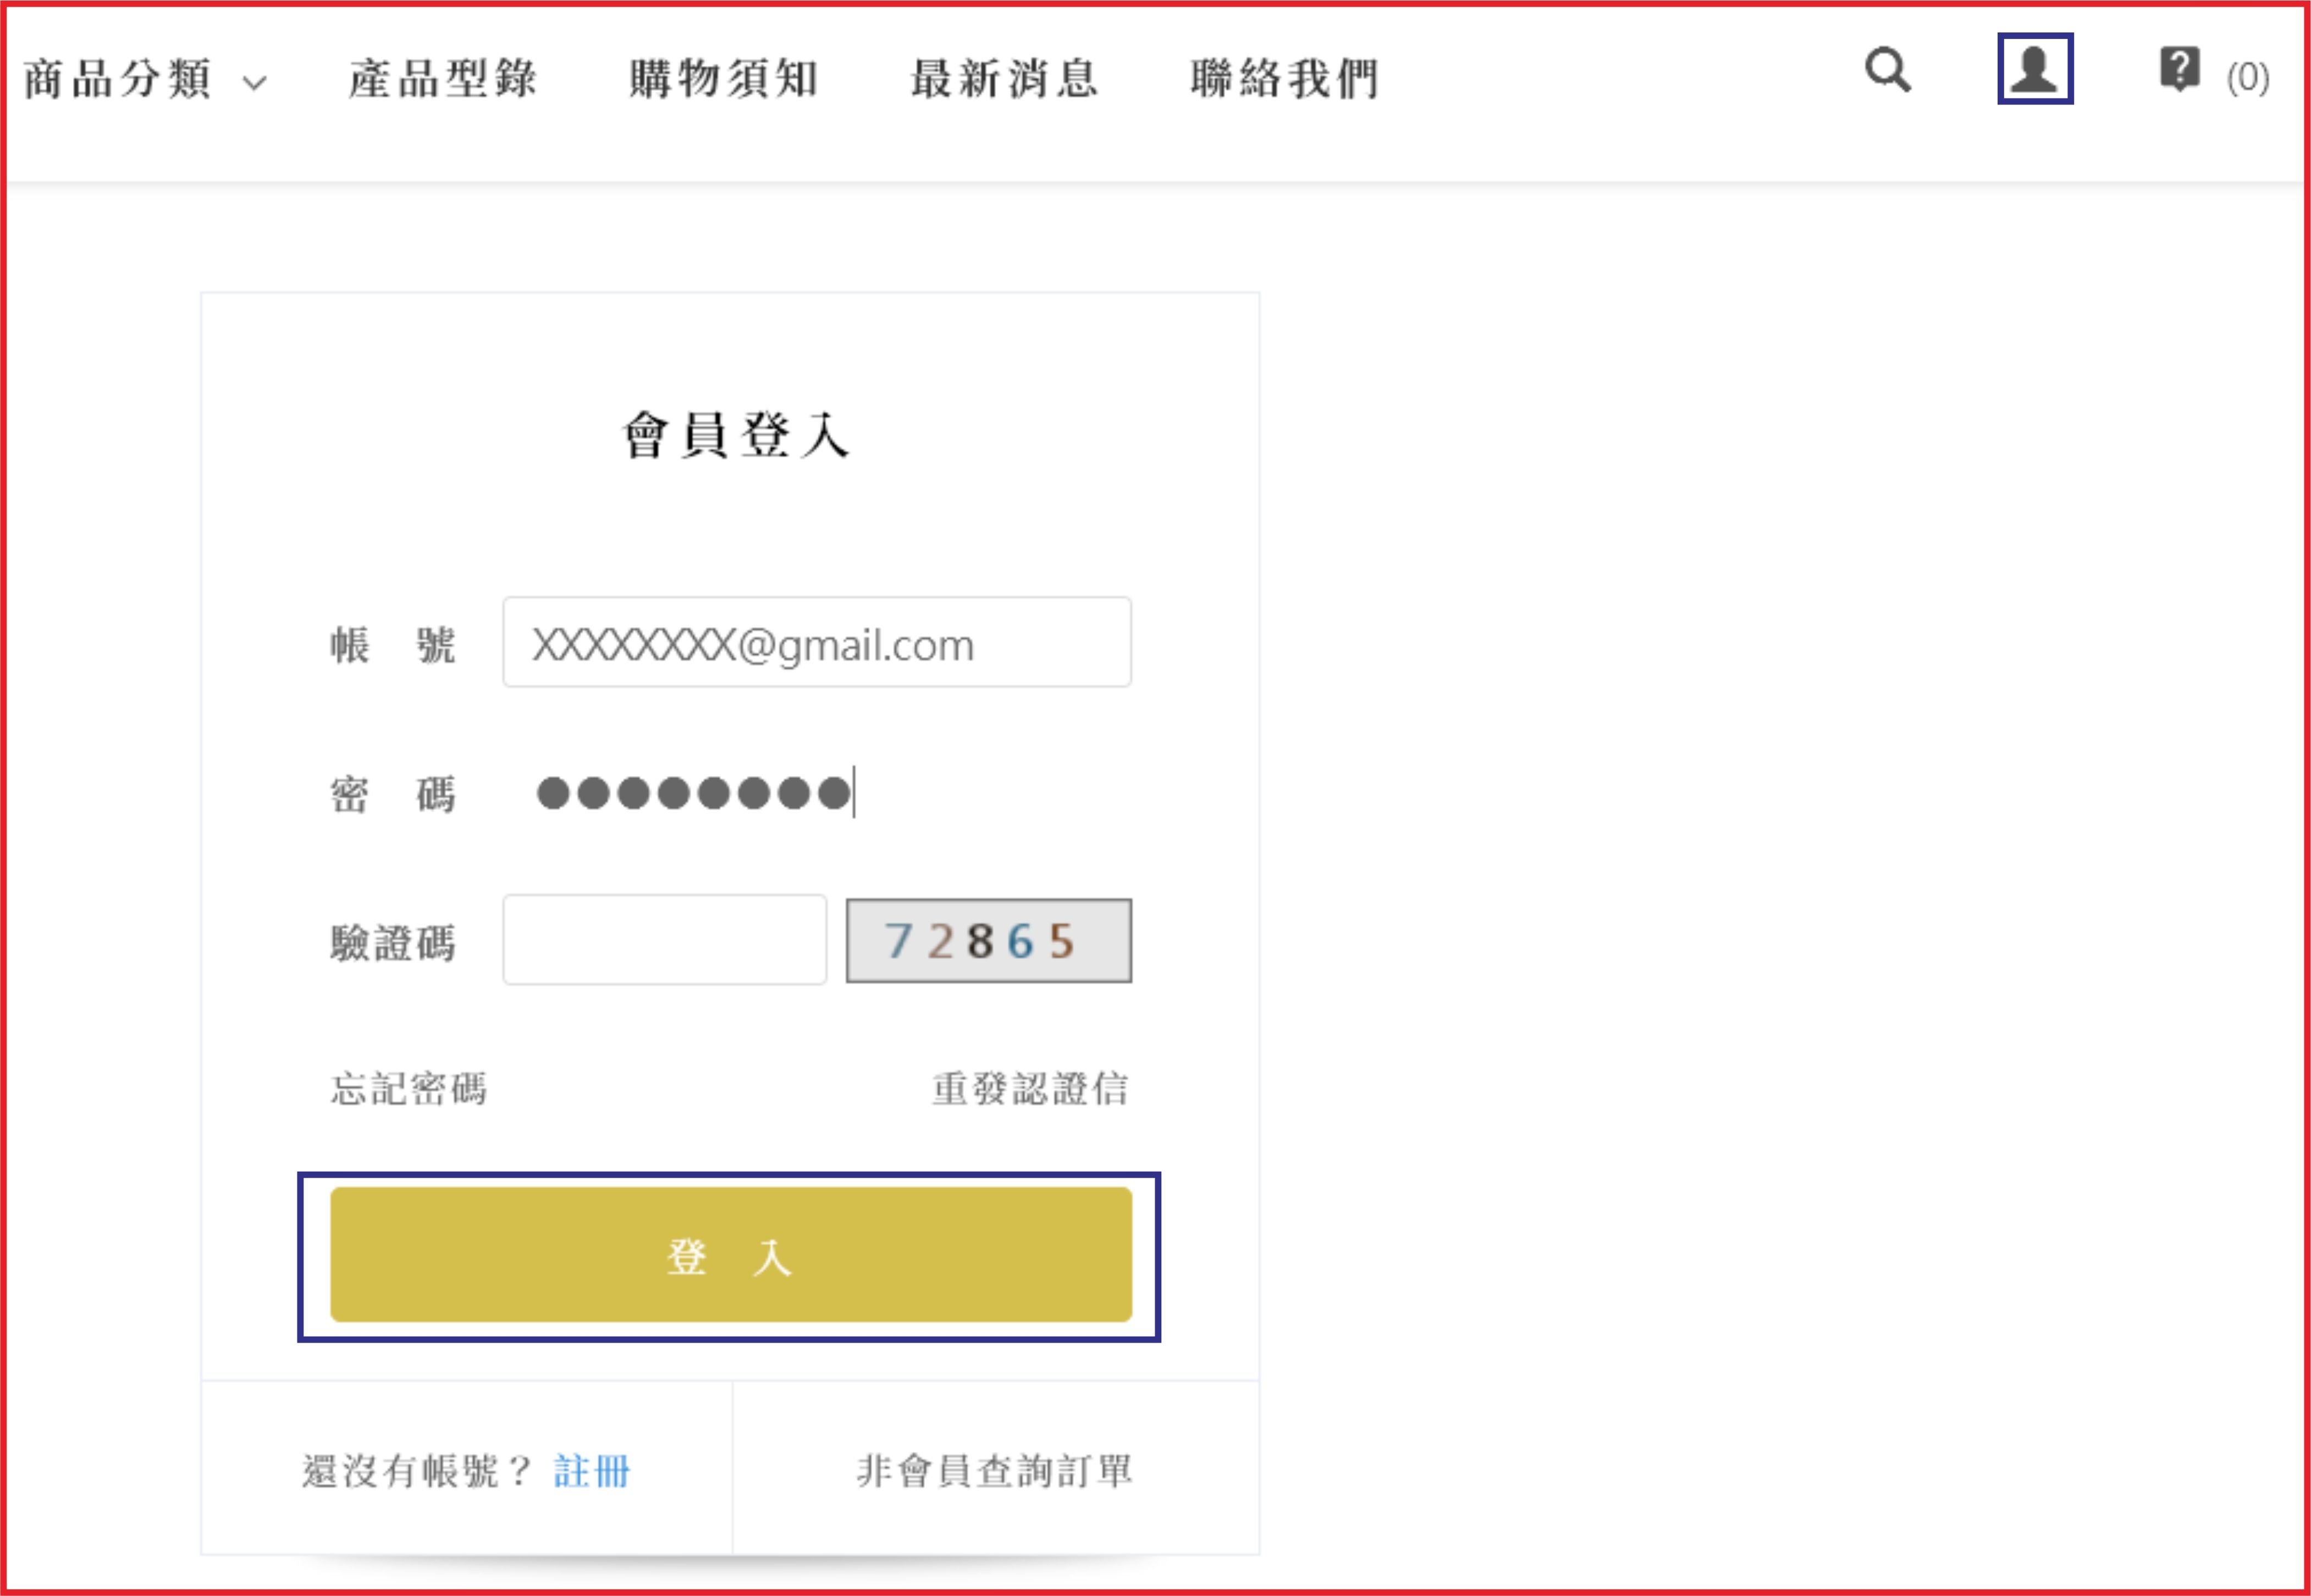Click 重發認證信 link
This screenshot has width=2311, height=1596.
pos(1030,1088)
